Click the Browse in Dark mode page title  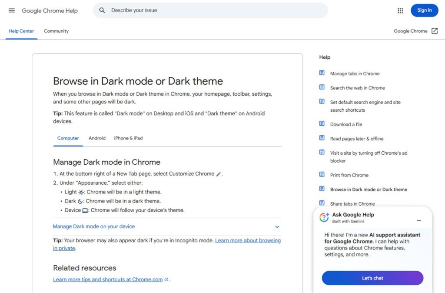click(x=138, y=81)
